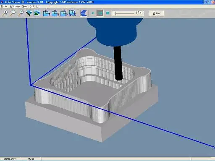Screen dimensions: 215x161
Task: Click the XCAP application icon in title bar
Action: point(2,2)
